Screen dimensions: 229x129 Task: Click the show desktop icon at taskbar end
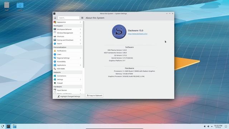(226, 126)
